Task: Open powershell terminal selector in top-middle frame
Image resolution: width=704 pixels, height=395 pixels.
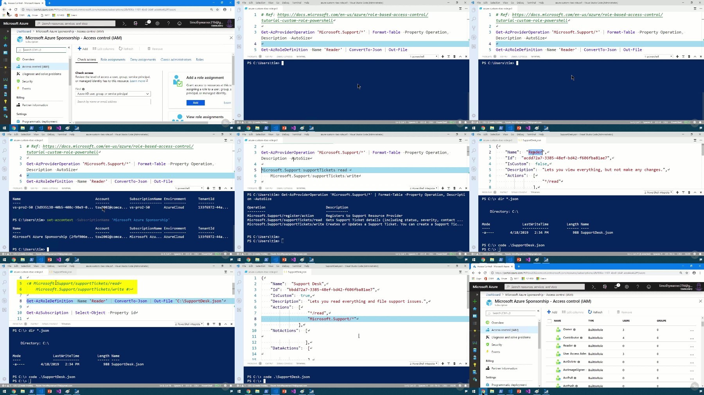Action: pyautogui.click(x=423, y=57)
